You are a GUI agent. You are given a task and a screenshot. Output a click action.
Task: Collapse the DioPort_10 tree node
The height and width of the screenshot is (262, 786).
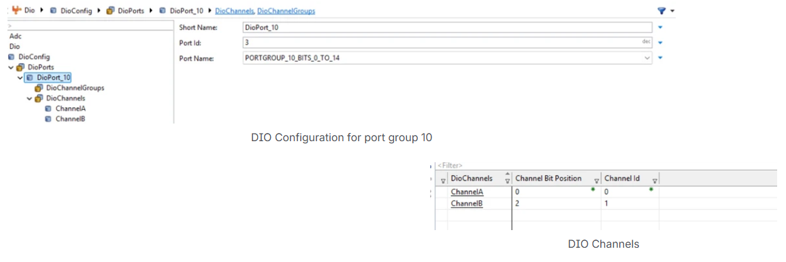[20, 77]
